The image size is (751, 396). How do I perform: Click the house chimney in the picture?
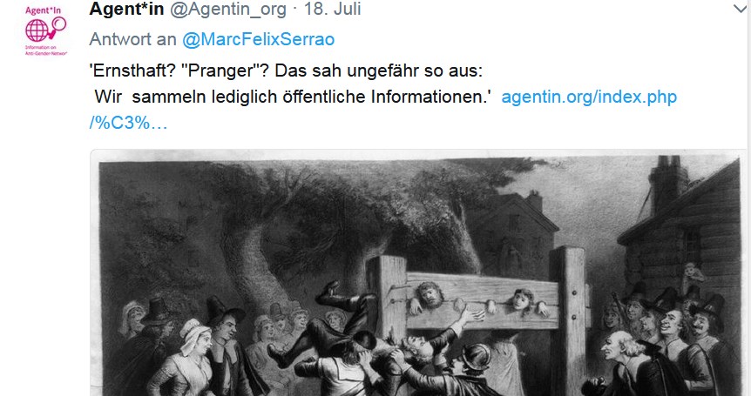(x=667, y=185)
